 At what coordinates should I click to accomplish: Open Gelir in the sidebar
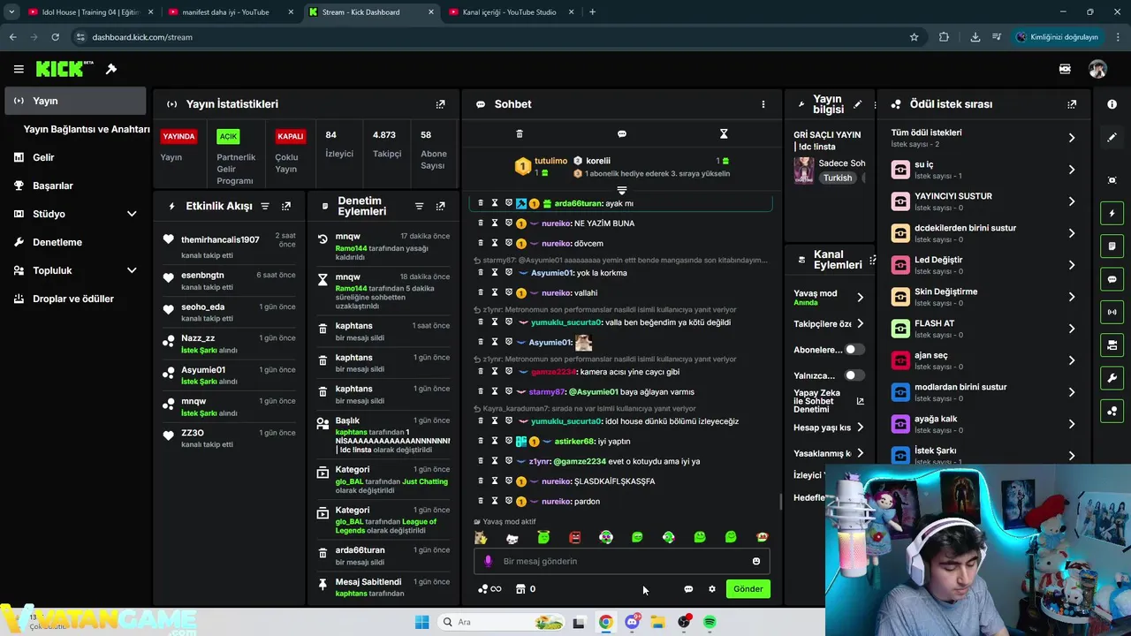click(x=75, y=157)
